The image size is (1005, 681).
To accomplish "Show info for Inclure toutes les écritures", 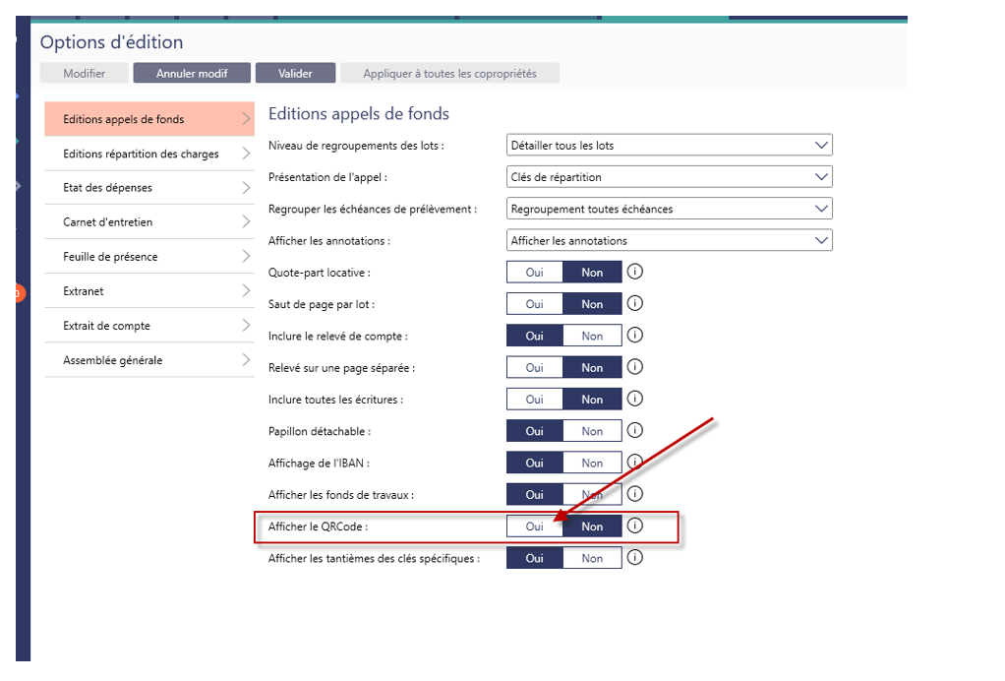I will (x=635, y=399).
